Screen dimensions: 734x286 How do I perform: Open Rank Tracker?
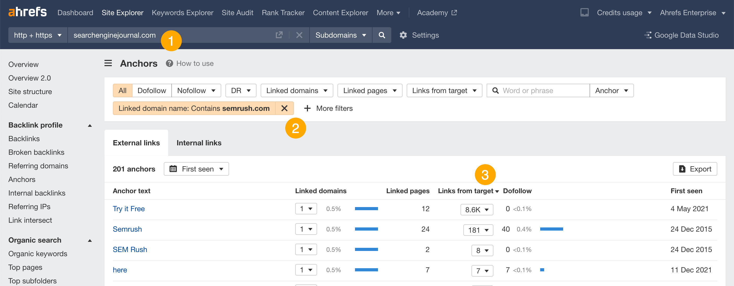tap(283, 13)
